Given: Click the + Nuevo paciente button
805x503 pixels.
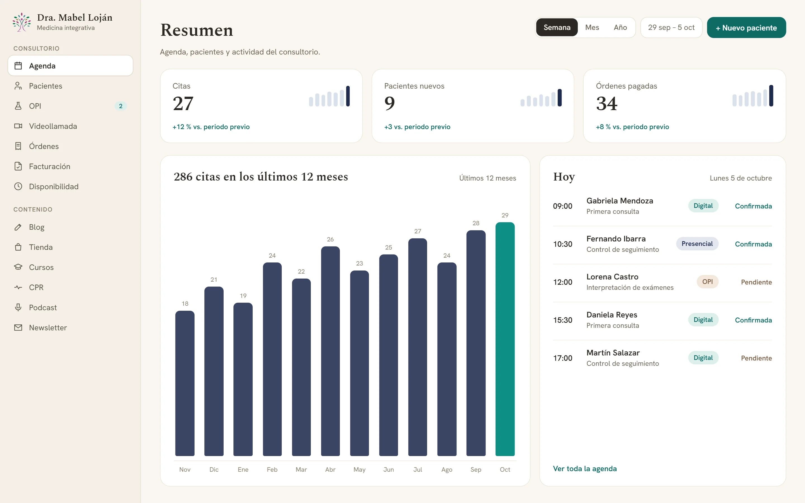Looking at the screenshot, I should (x=746, y=28).
